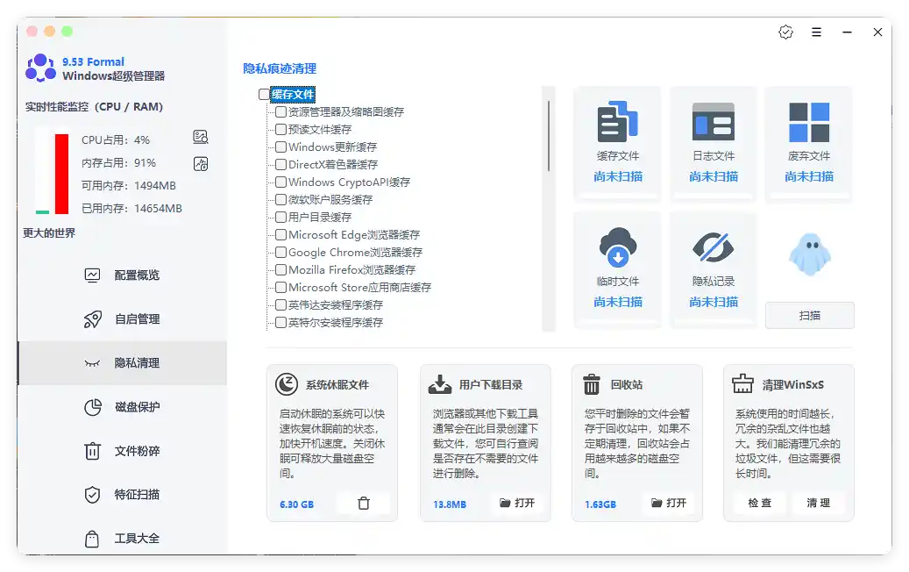Viewport: 909px width, 572px height.
Task: Click the 13.8MB size text
Action: coord(450,504)
